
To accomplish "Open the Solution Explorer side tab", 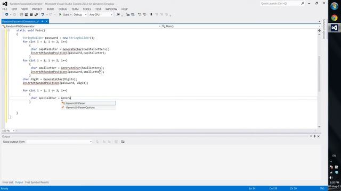I will pos(324,29).
